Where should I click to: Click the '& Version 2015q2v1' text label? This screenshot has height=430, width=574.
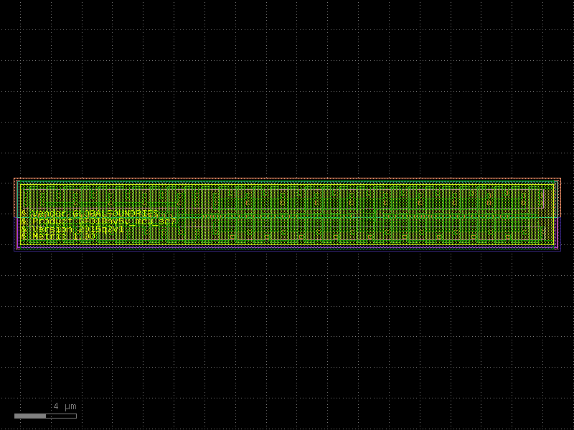tap(72, 229)
